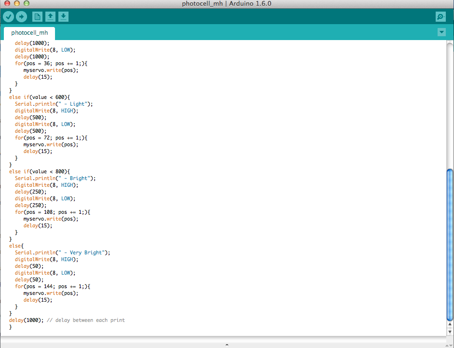This screenshot has width=454, height=348.
Task: Click the yellow minimize window button
Action: 17,3
